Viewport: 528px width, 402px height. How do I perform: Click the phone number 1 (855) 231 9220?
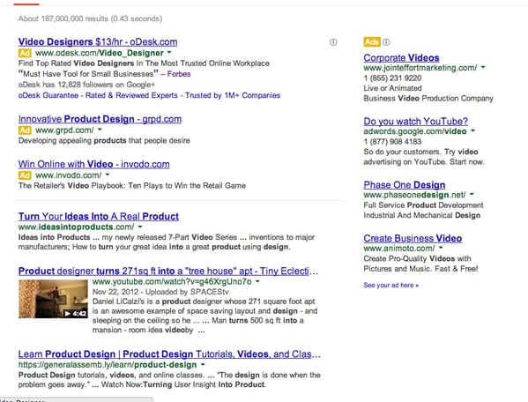392,78
